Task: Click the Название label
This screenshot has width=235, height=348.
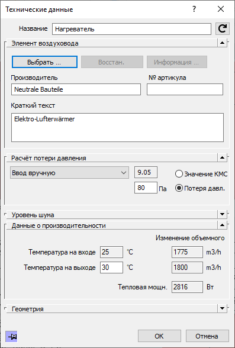Action: click(33, 28)
